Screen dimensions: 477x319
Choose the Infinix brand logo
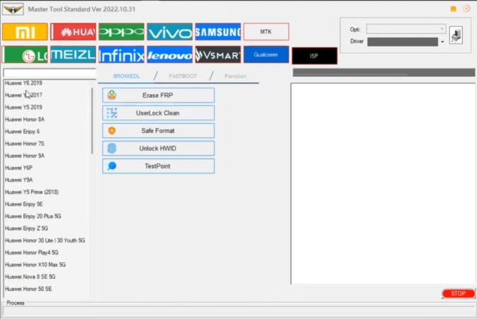coord(121,54)
